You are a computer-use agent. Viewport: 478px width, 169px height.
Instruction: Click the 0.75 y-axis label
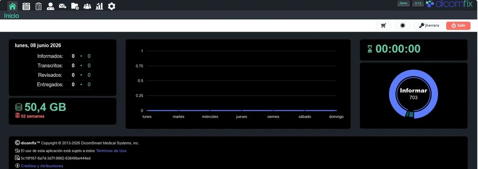(x=139, y=66)
